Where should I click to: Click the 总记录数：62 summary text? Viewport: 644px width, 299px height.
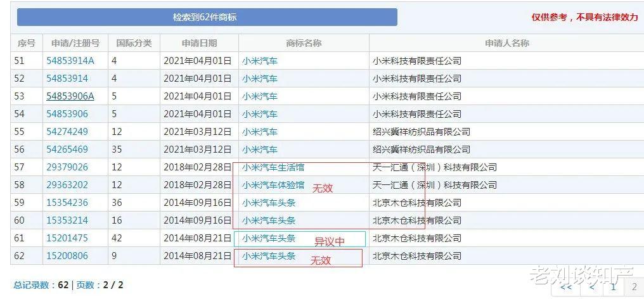[x=41, y=284]
